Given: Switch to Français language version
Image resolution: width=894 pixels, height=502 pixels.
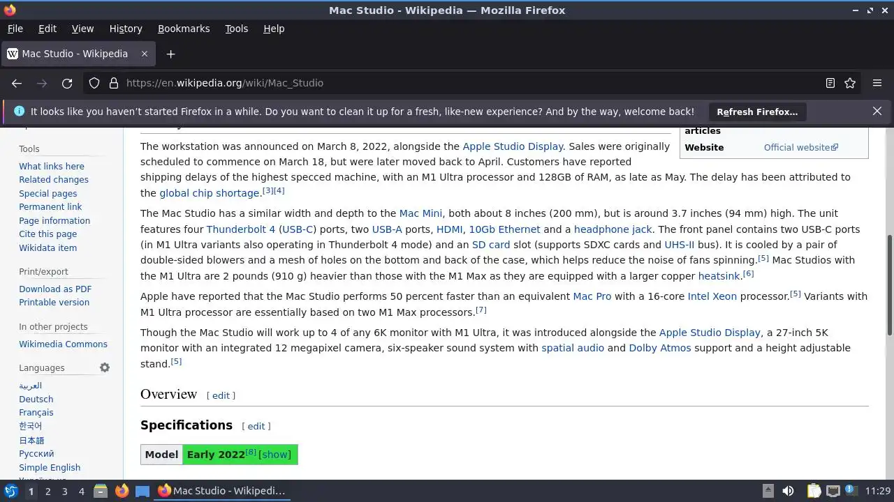Looking at the screenshot, I should click(36, 413).
